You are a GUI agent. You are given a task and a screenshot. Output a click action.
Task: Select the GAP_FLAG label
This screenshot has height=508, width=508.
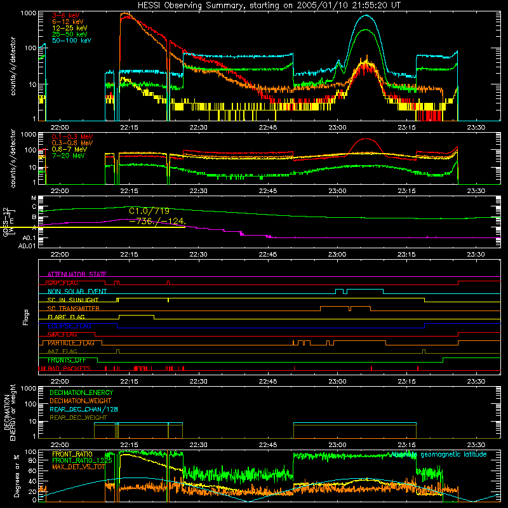(x=62, y=283)
